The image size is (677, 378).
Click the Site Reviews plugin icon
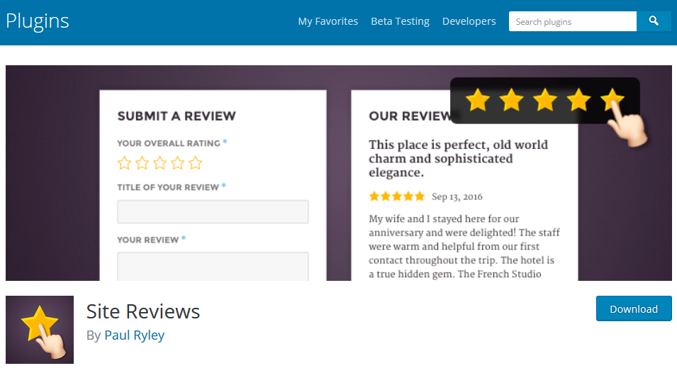tap(40, 330)
